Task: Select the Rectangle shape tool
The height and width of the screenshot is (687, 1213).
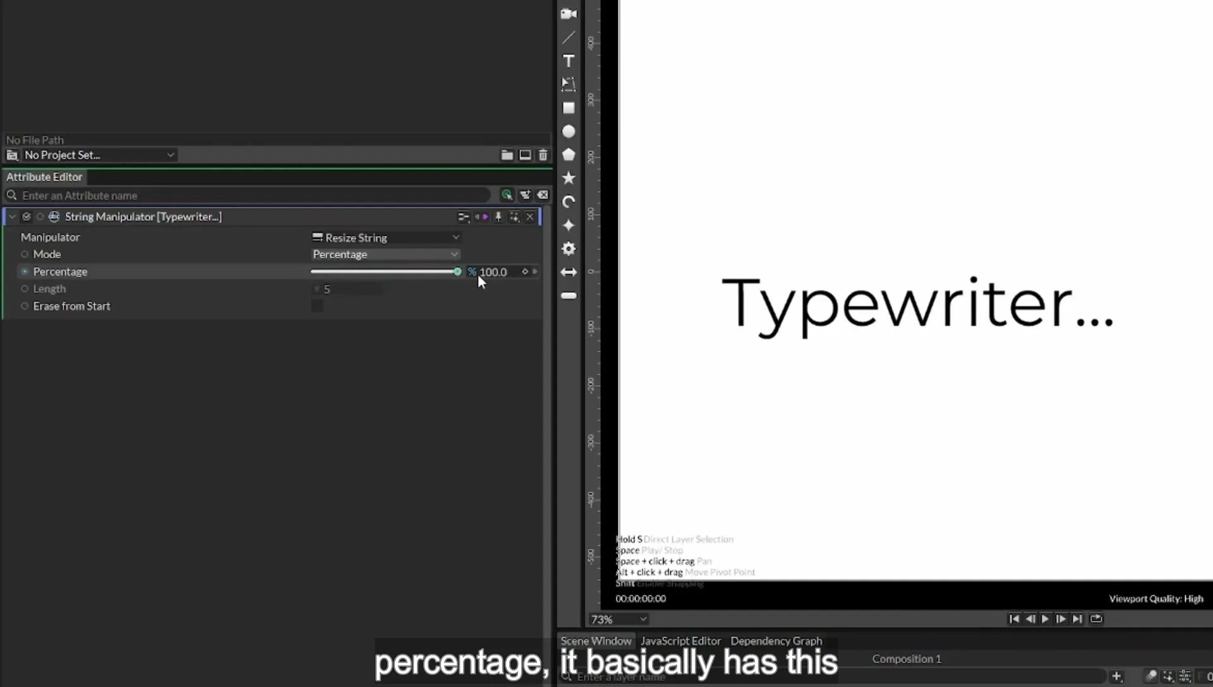Action: tap(569, 108)
